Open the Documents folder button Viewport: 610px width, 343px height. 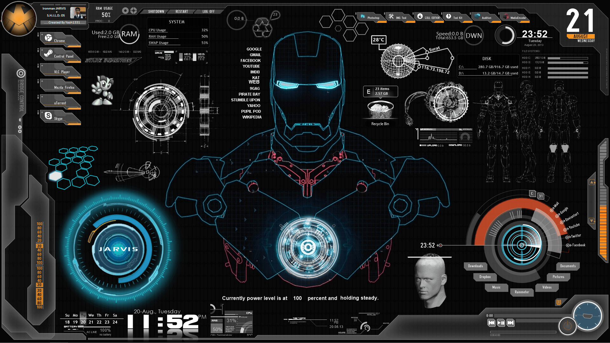pyautogui.click(x=568, y=266)
